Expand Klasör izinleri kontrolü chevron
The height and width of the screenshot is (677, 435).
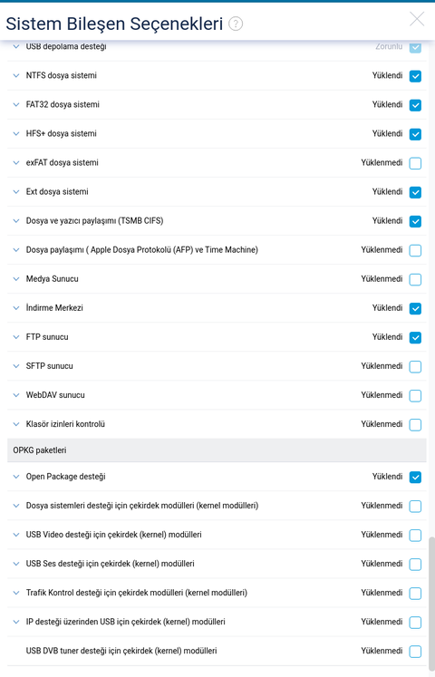pos(16,424)
